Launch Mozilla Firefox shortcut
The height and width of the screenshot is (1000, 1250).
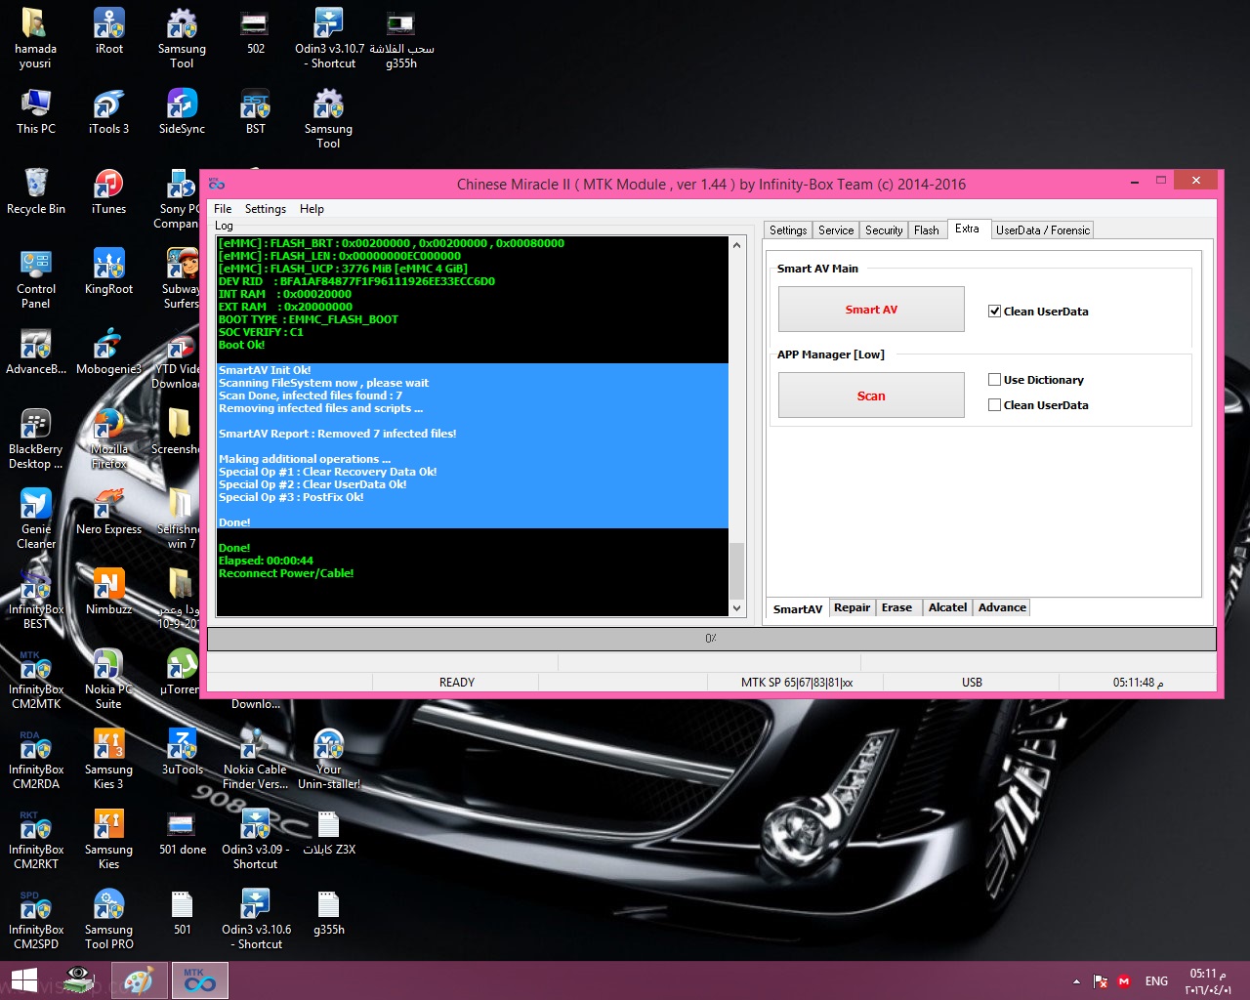tap(108, 438)
